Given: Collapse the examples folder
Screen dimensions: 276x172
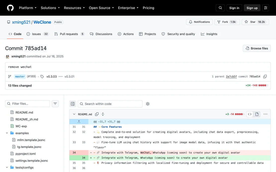Looking at the screenshot, I should click(x=7, y=133).
